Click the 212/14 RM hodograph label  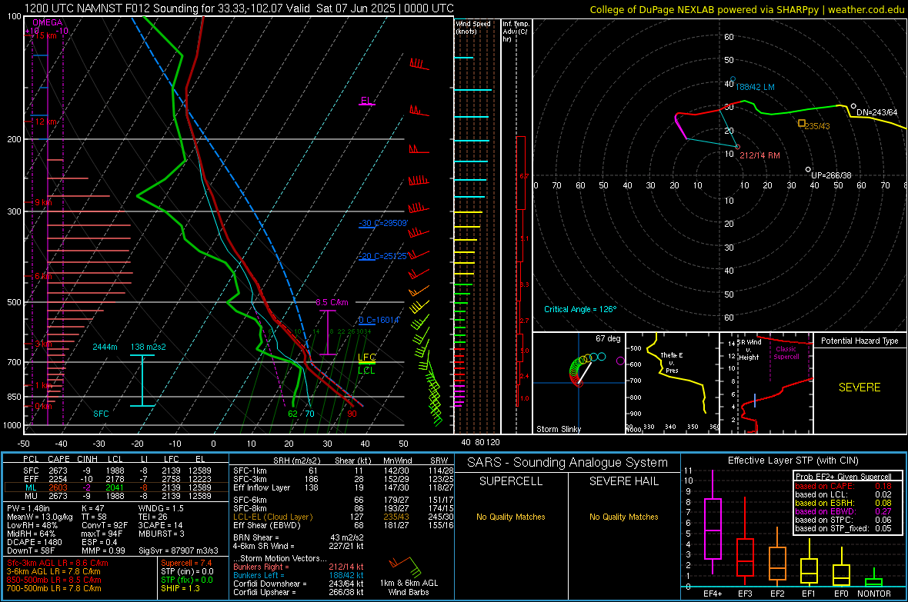coord(759,155)
